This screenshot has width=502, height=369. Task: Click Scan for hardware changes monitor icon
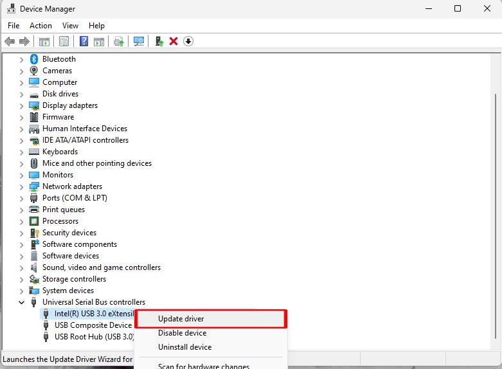[139, 41]
